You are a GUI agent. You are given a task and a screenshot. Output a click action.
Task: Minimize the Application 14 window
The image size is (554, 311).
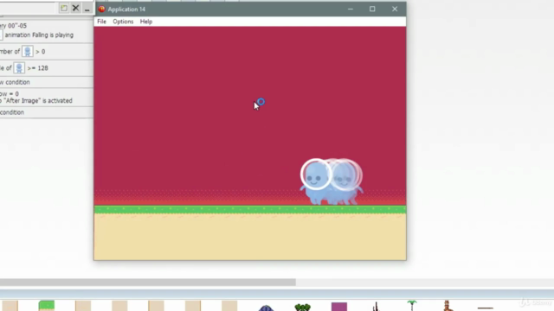350,10
